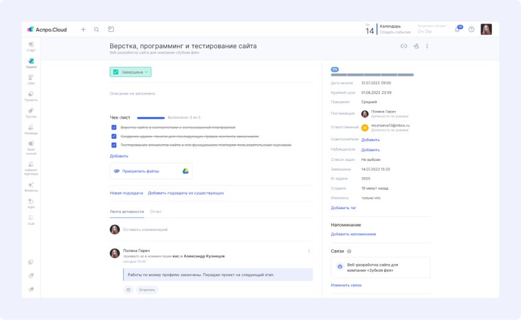Click the task progress bar
The width and height of the screenshot is (521, 320).
[x=372, y=75]
